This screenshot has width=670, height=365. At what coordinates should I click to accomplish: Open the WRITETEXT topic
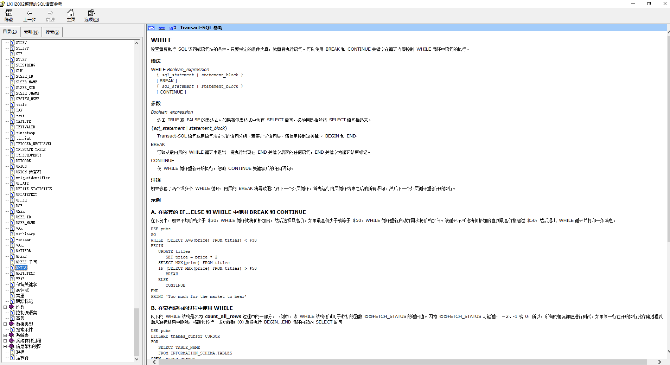pos(25,273)
